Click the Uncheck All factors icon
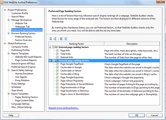 (66, 39)
